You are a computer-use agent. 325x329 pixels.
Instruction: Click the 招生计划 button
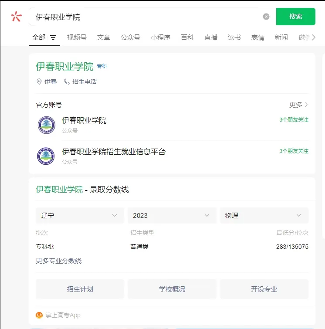[x=80, y=289]
